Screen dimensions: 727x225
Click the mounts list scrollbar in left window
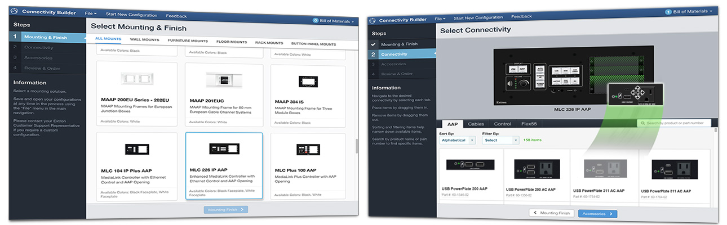(x=356, y=146)
